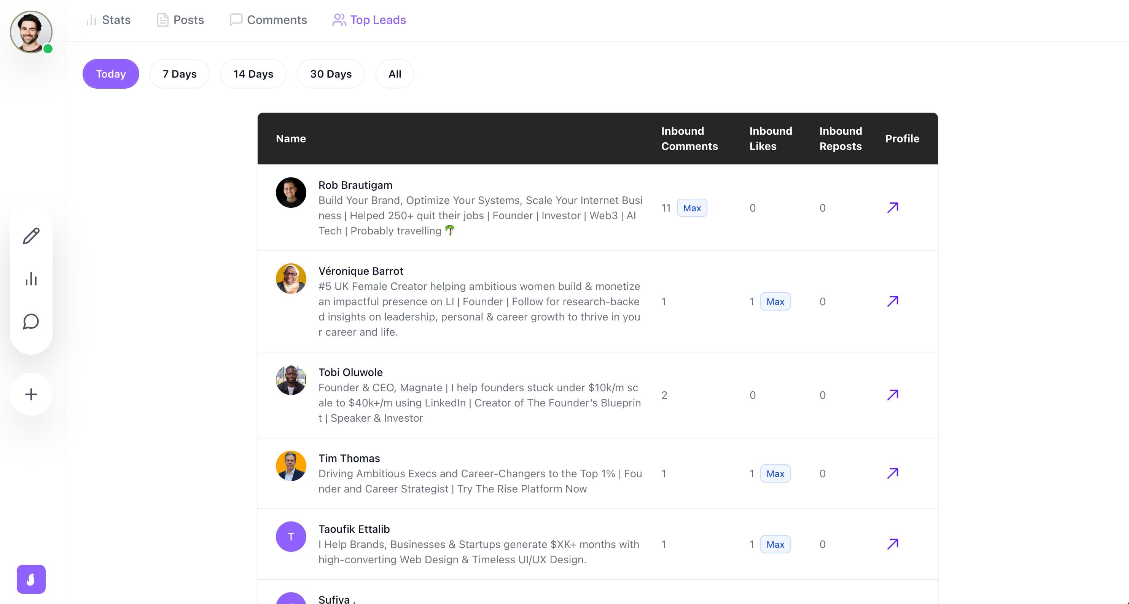
Task: Click the All filter button
Action: click(x=394, y=73)
